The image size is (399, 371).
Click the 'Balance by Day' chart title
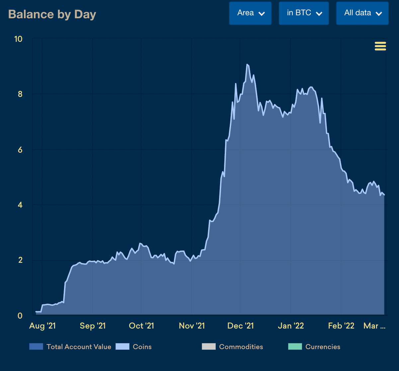pyautogui.click(x=52, y=14)
